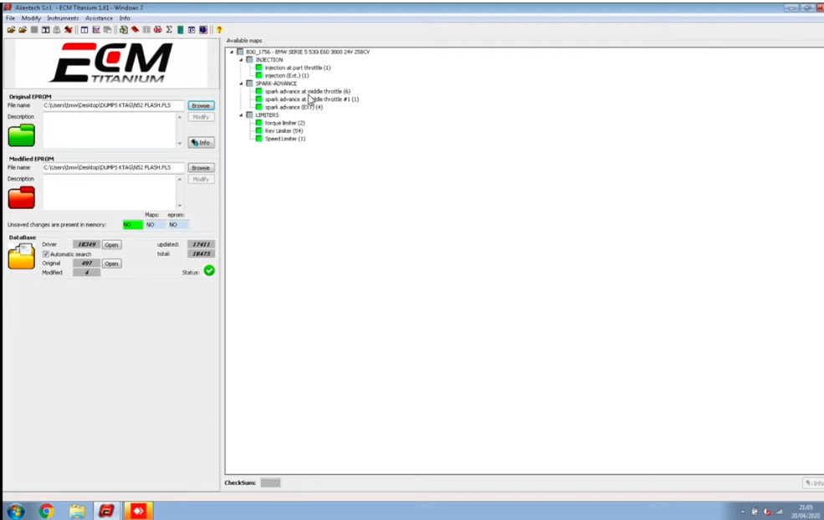Click the green Original EPROM folder icon
This screenshot has height=520, width=824.
tap(22, 135)
